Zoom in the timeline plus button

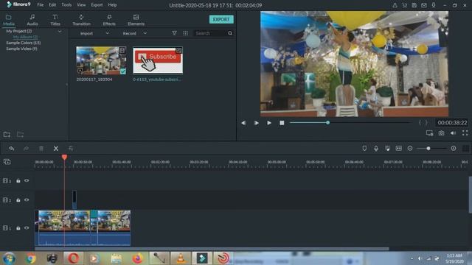click(x=454, y=149)
